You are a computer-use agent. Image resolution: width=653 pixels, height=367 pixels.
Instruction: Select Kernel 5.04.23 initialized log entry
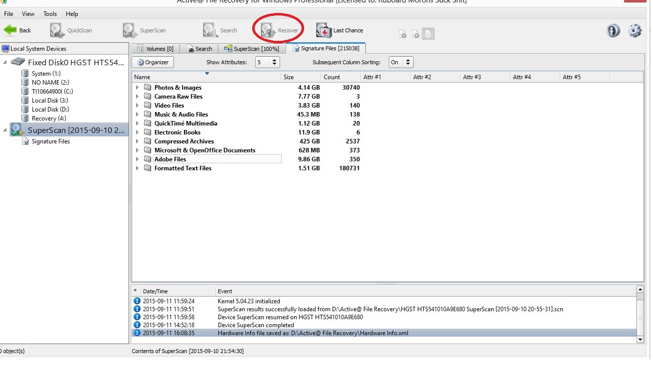(384, 301)
